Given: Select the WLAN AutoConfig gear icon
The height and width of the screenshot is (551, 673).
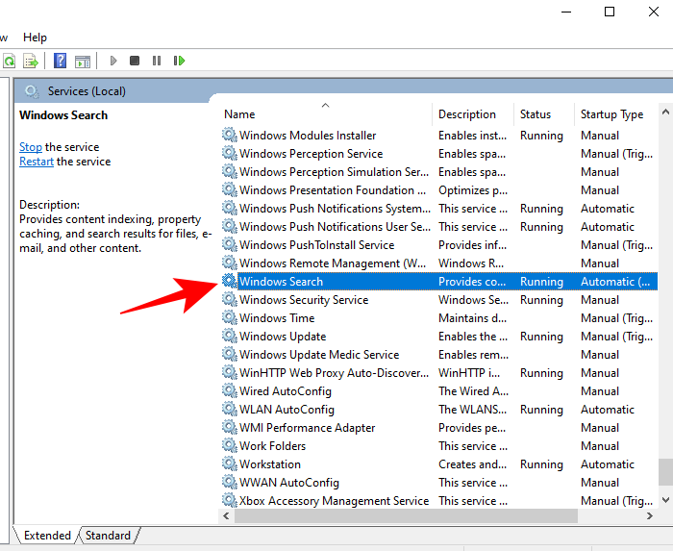Looking at the screenshot, I should 229,409.
